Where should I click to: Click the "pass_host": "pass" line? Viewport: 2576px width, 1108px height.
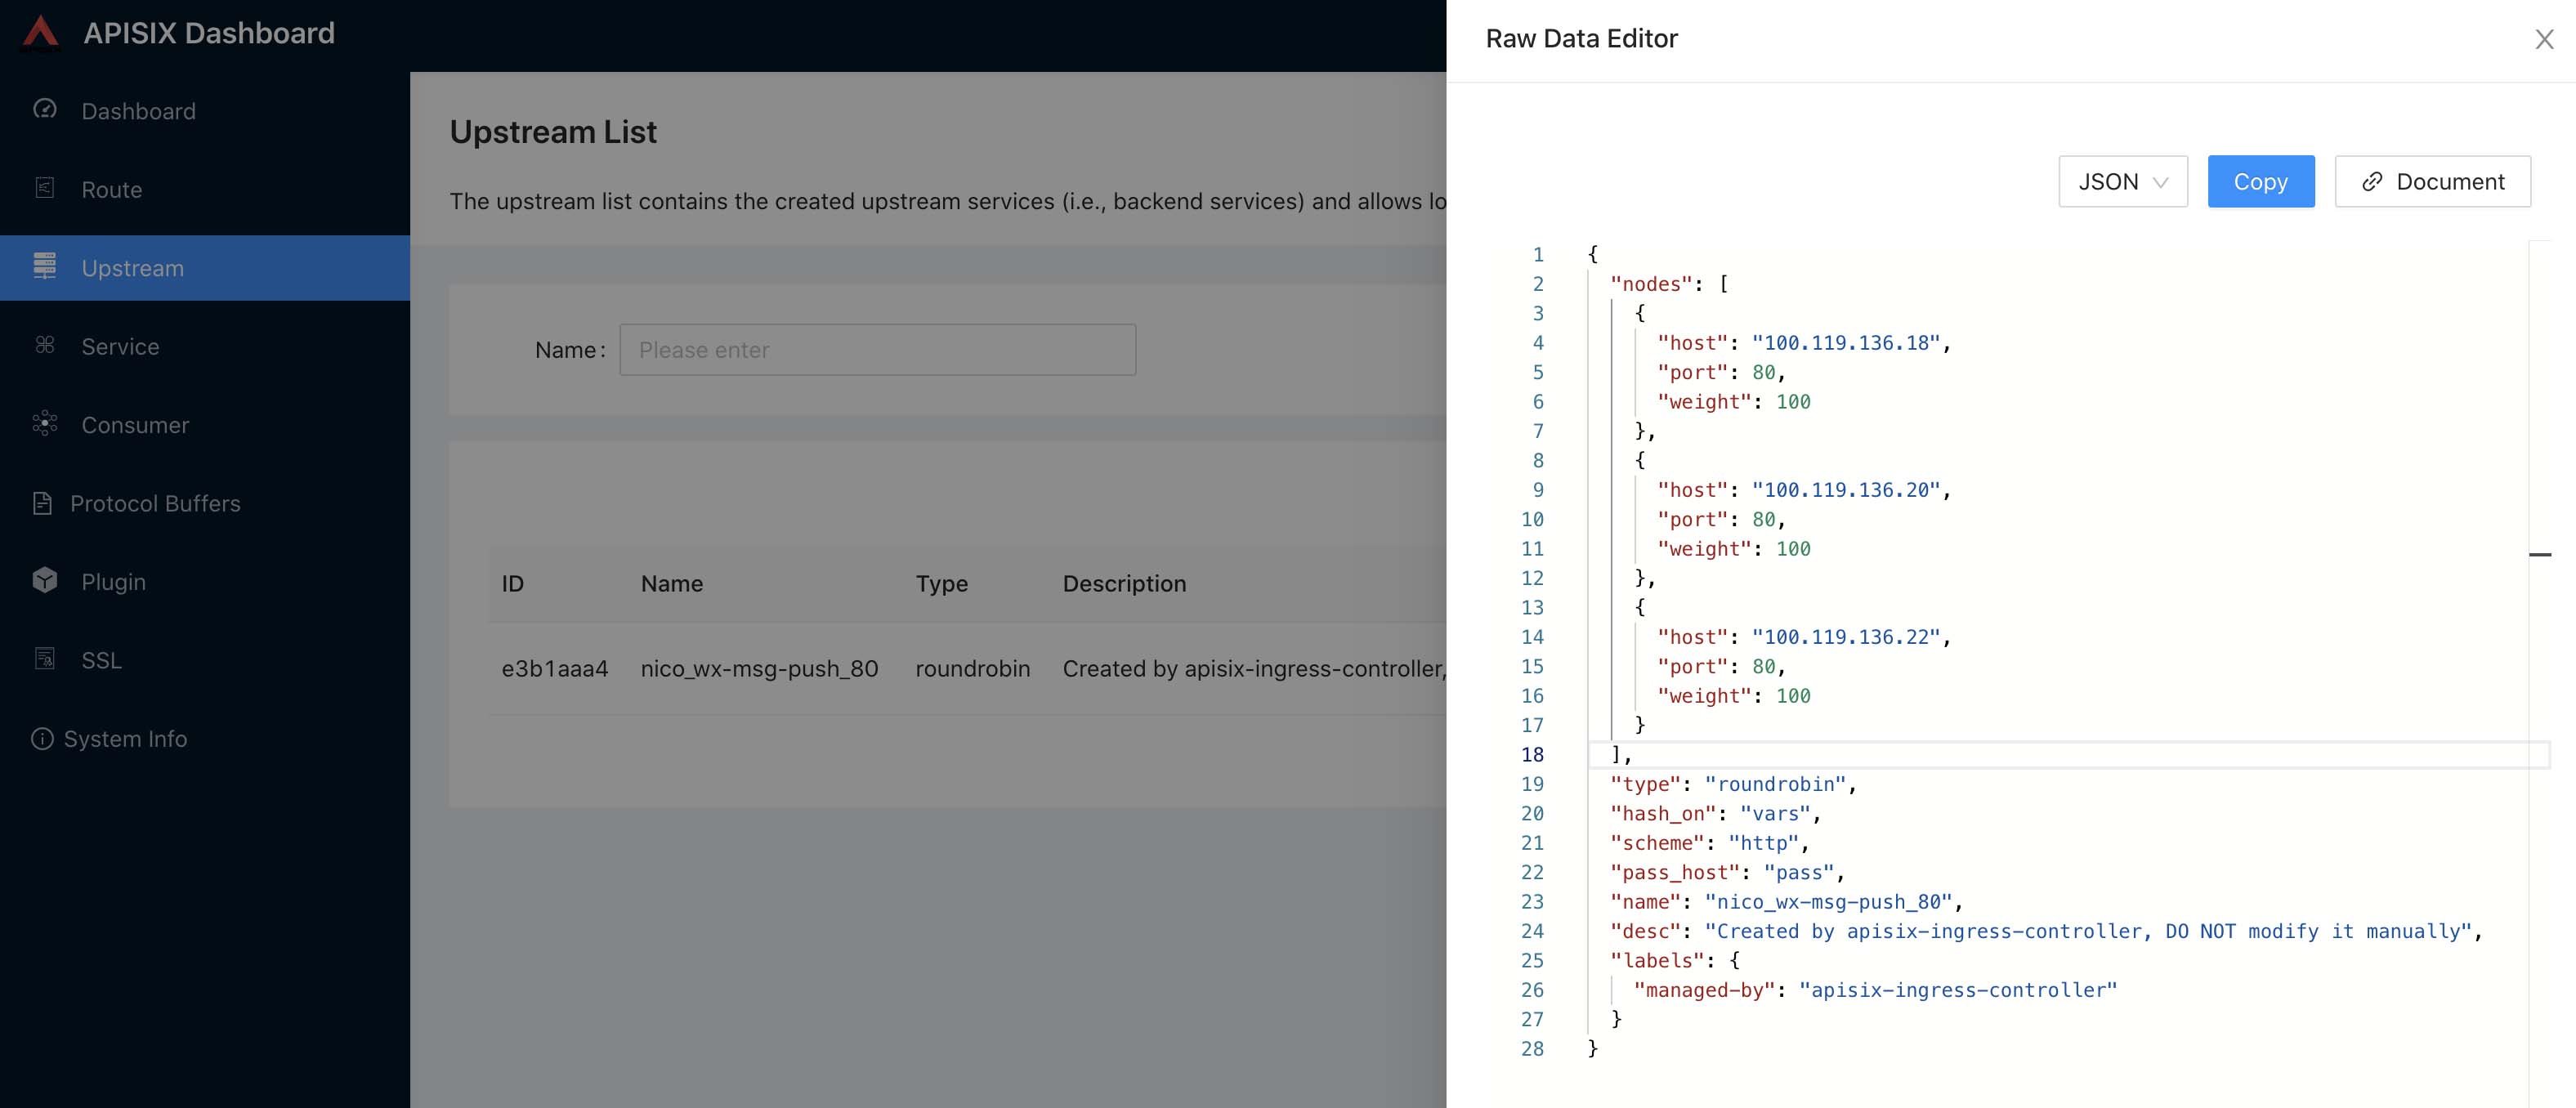1727,872
